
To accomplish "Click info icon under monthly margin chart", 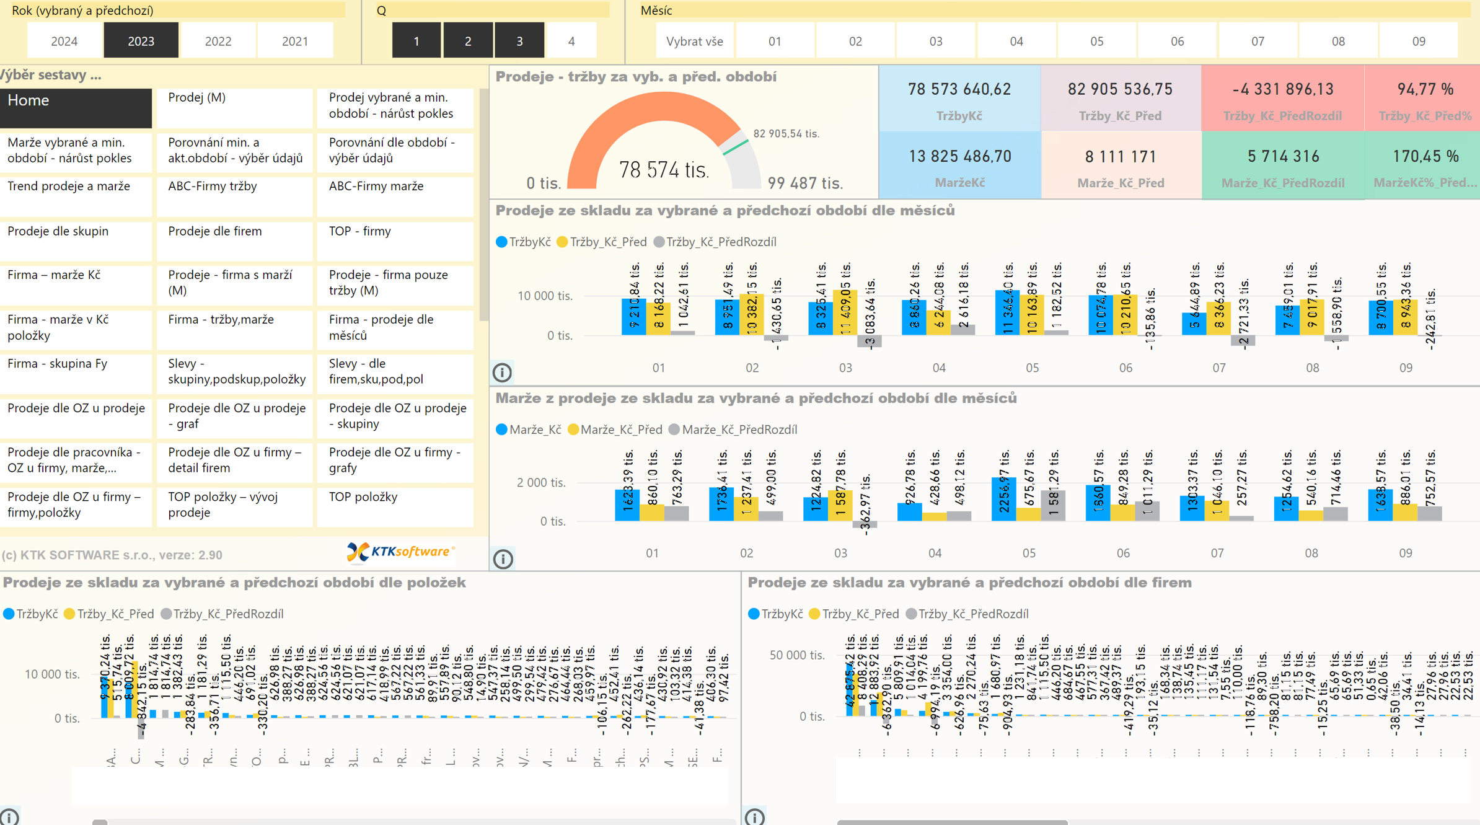I will 503,558.
